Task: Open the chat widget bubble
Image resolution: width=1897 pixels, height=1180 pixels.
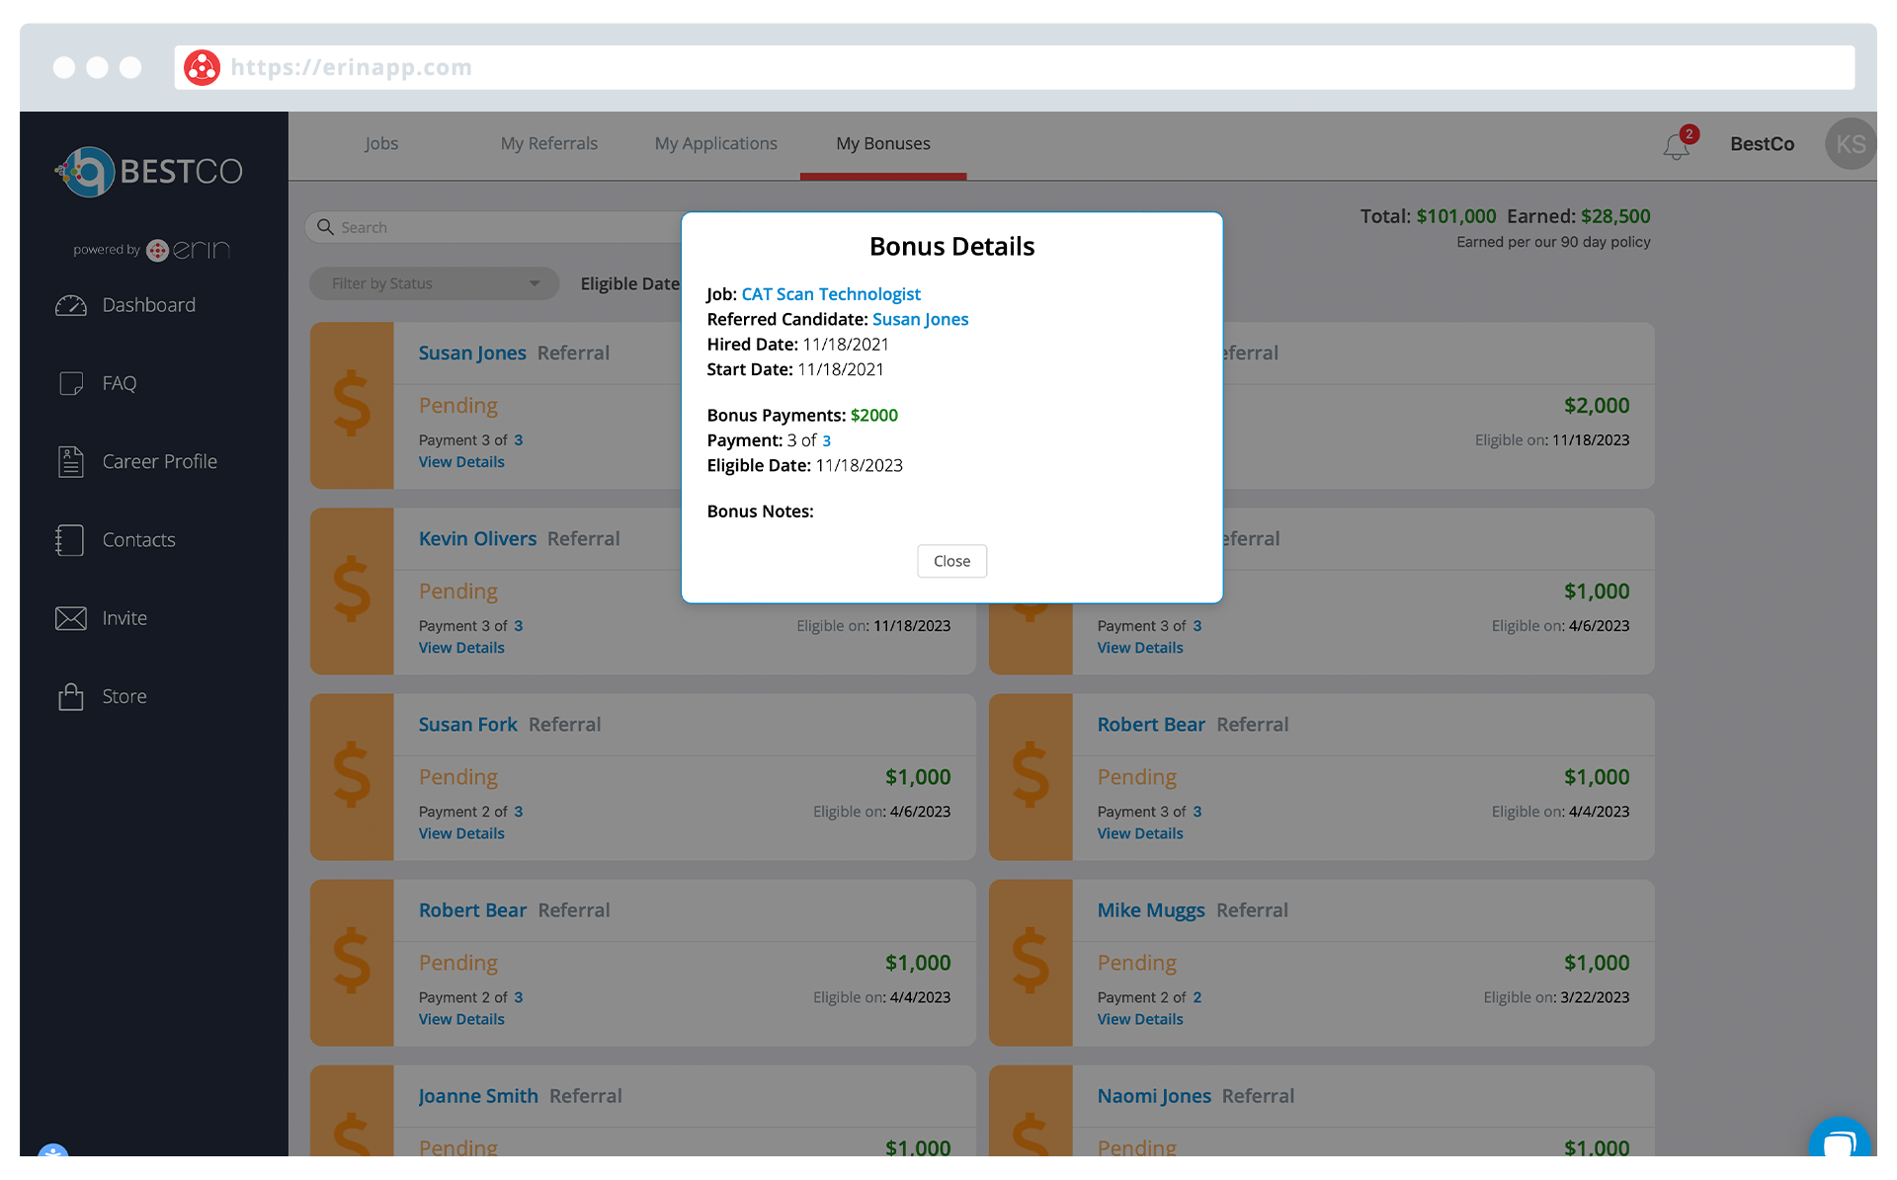Action: click(1839, 1141)
